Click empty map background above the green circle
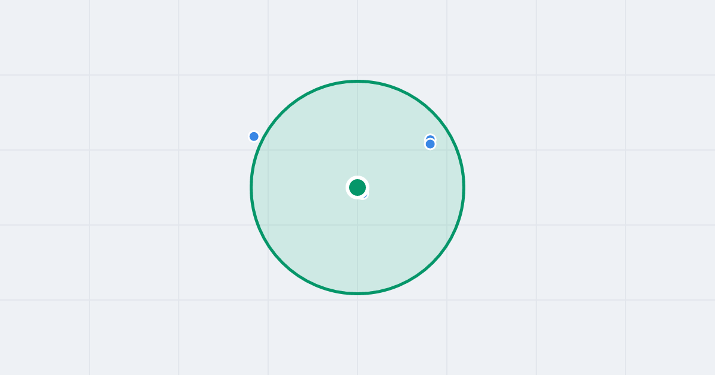The height and width of the screenshot is (375, 715). click(x=357, y=39)
